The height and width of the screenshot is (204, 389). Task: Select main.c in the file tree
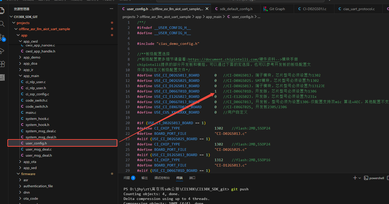[31, 113]
